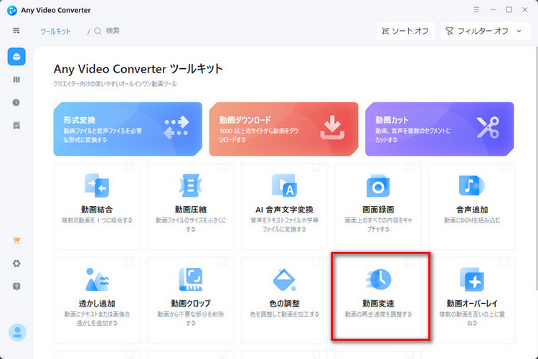The height and width of the screenshot is (359, 538).
Task: Click the user account avatar
Action: pos(17,332)
